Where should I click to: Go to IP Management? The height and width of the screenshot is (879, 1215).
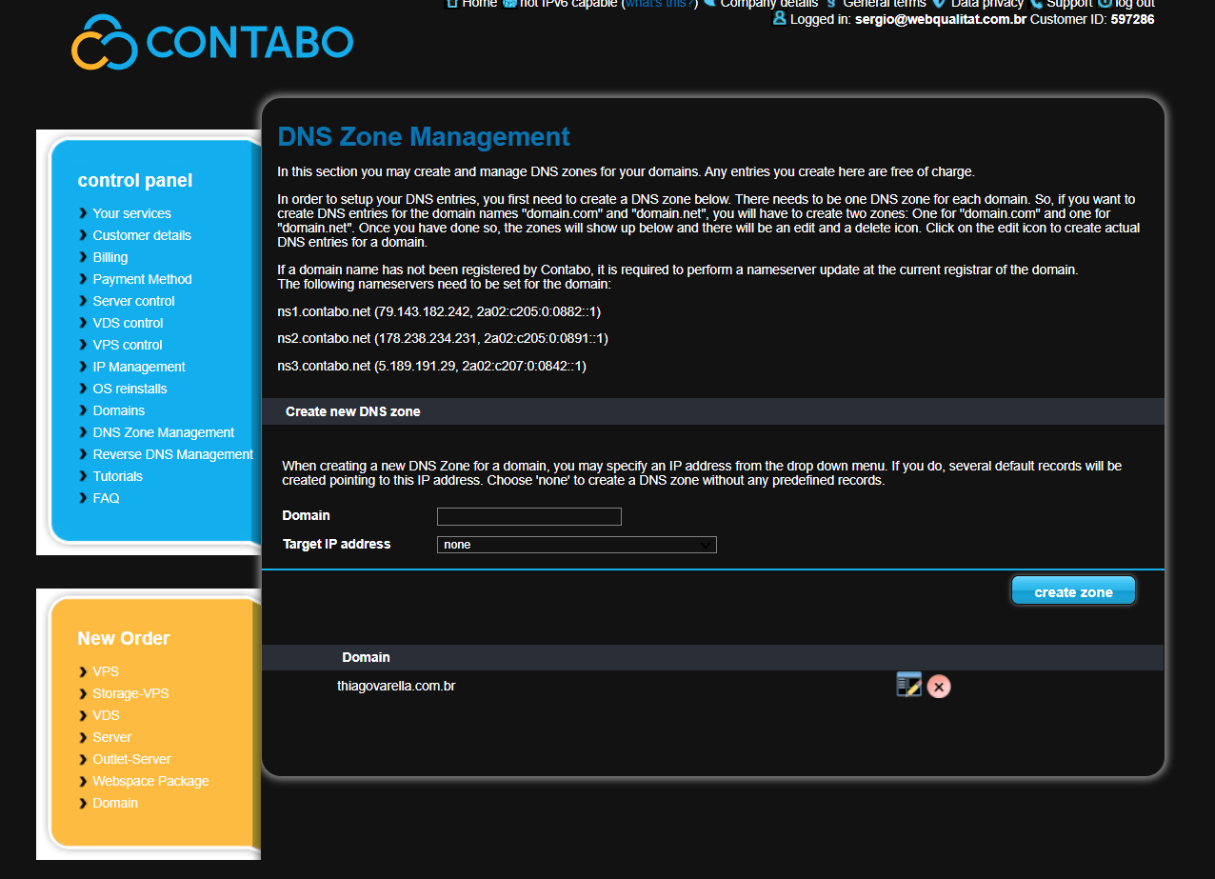click(x=139, y=367)
